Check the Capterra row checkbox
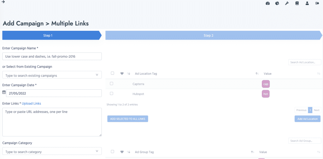 click(x=112, y=84)
